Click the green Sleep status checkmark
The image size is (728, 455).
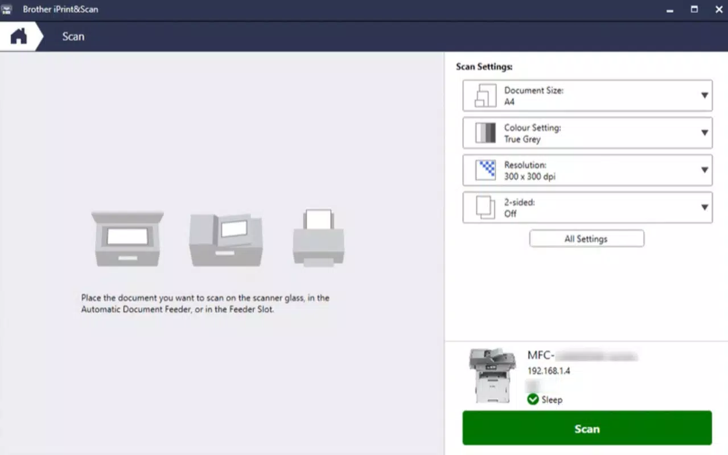pos(533,399)
